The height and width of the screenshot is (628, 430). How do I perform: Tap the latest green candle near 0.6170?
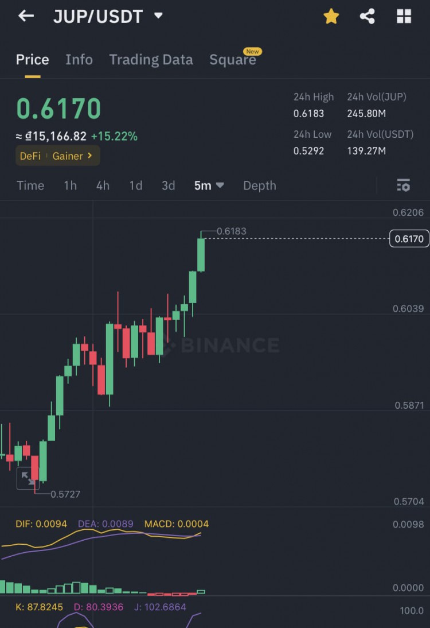click(201, 255)
